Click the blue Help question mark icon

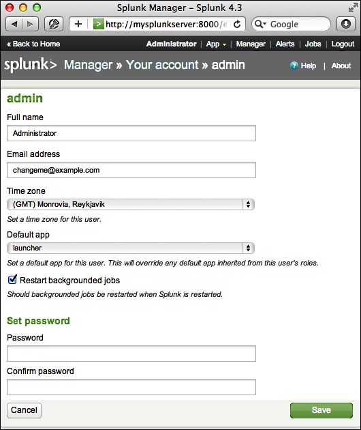(x=294, y=66)
